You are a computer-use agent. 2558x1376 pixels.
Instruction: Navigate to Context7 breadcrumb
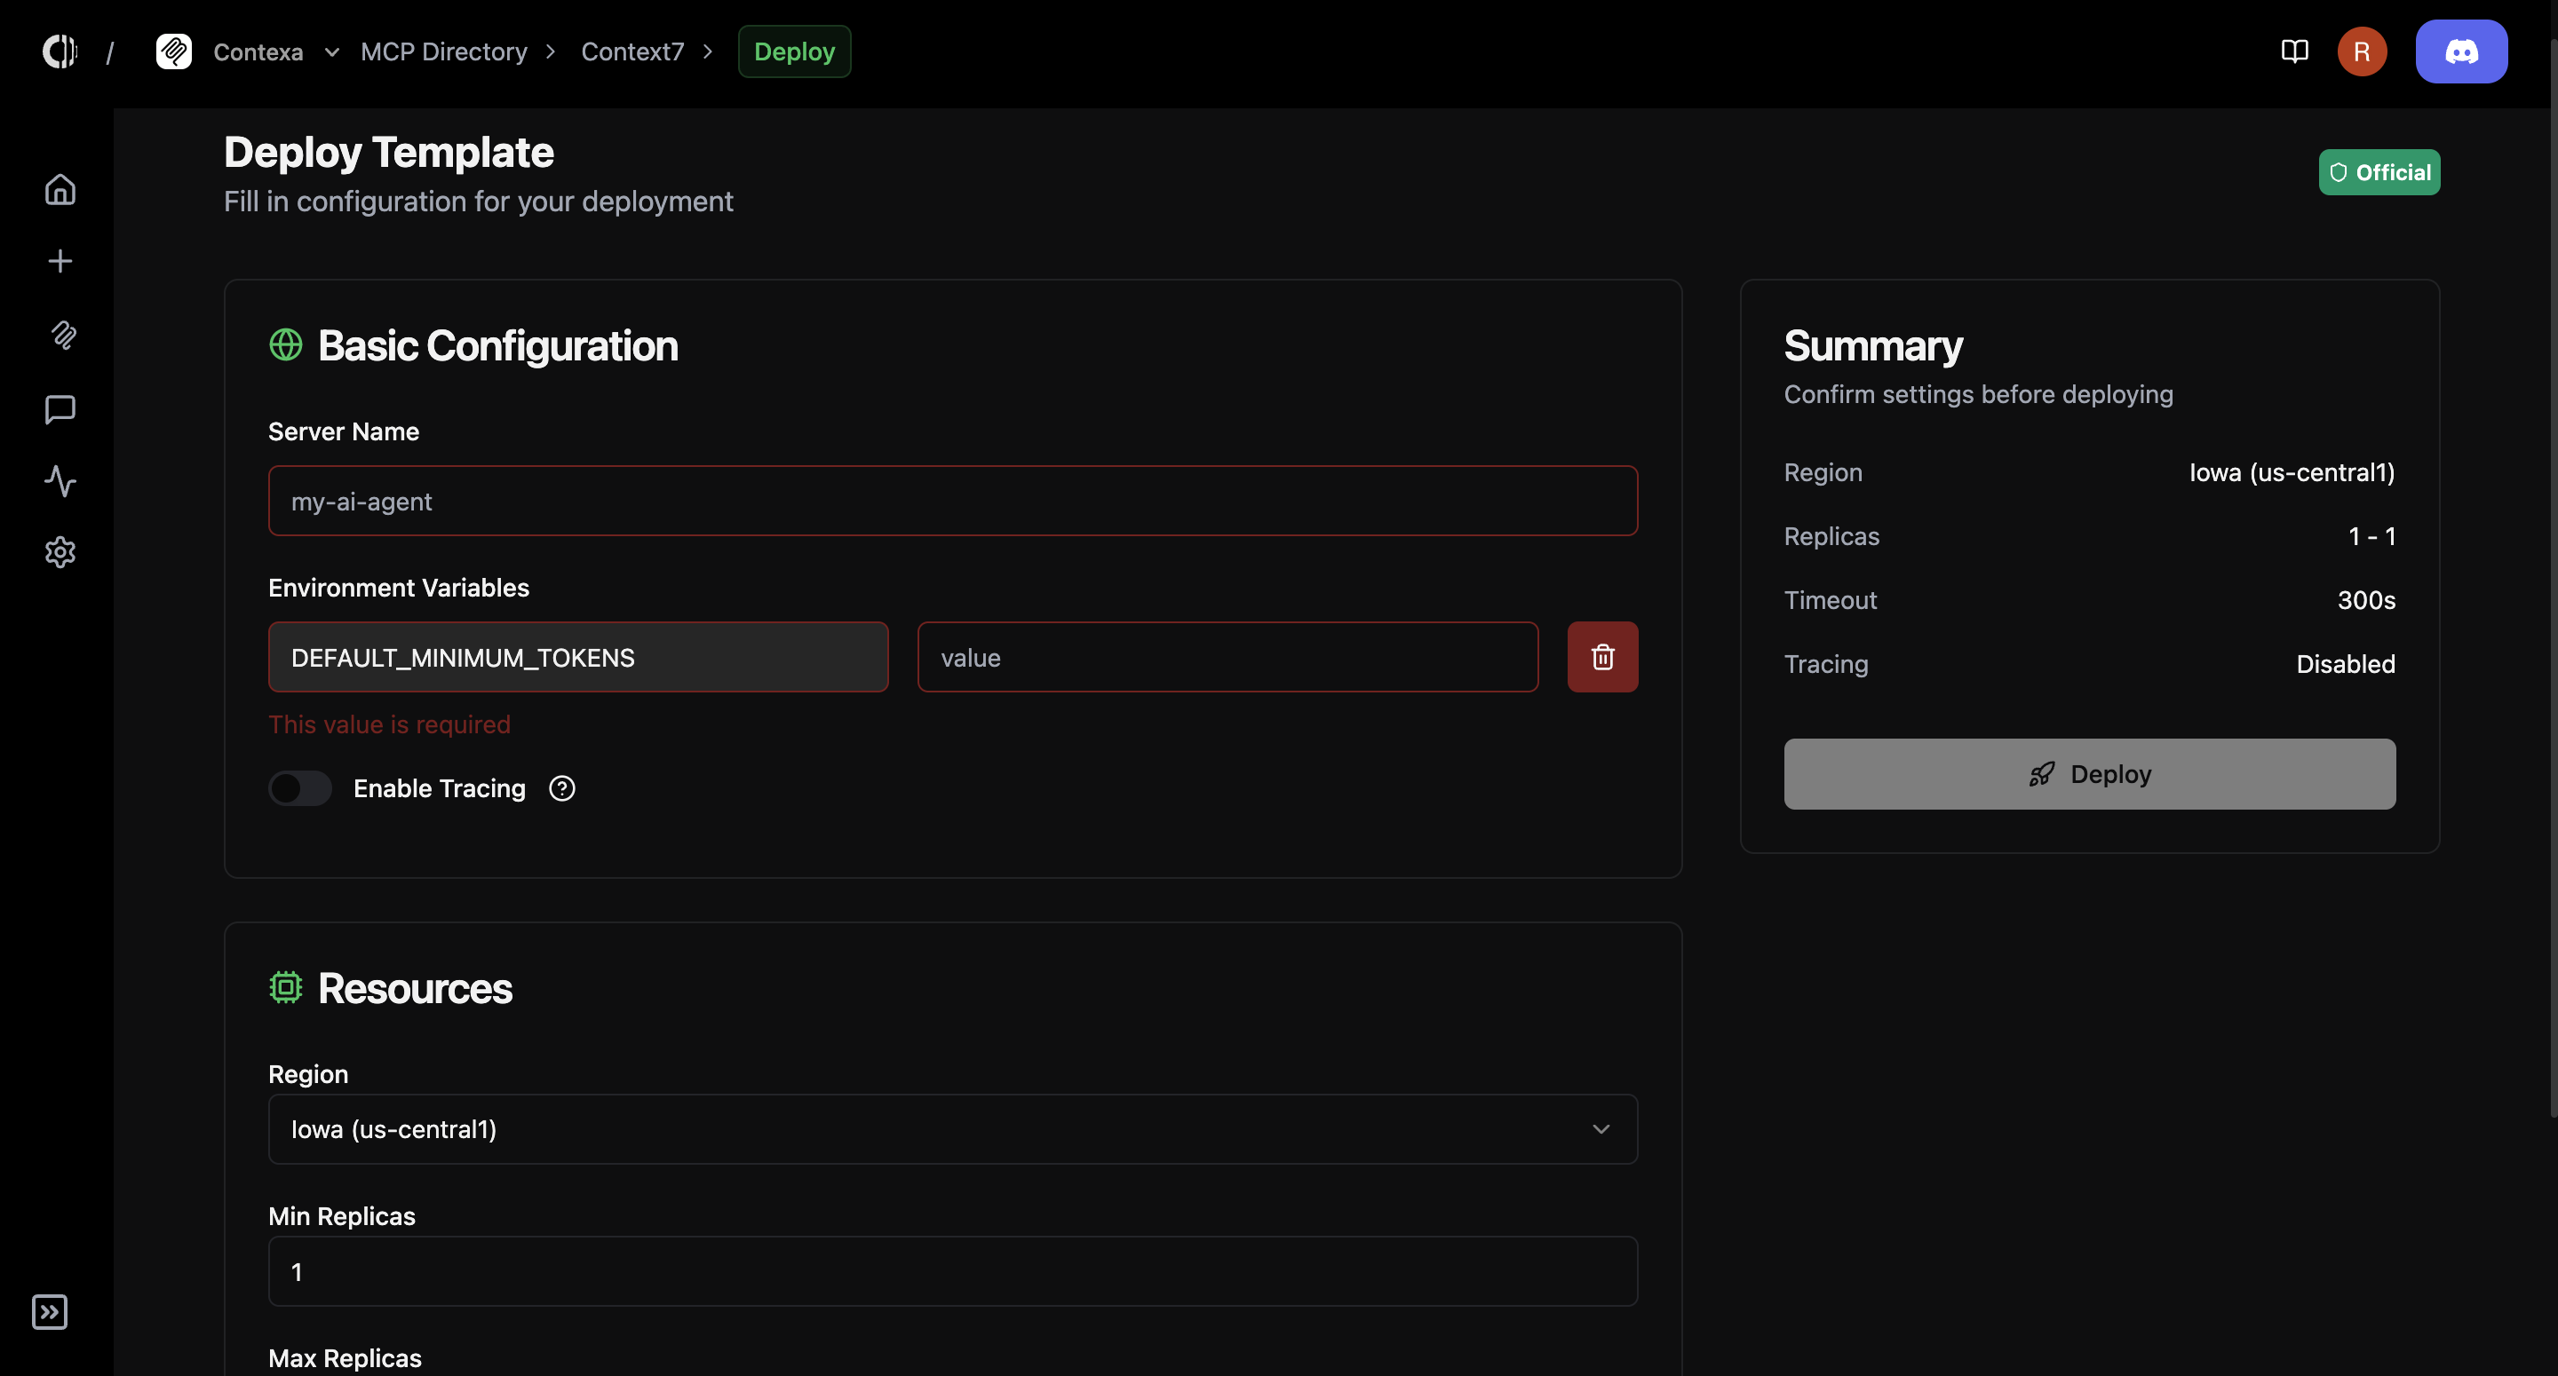coord(632,51)
